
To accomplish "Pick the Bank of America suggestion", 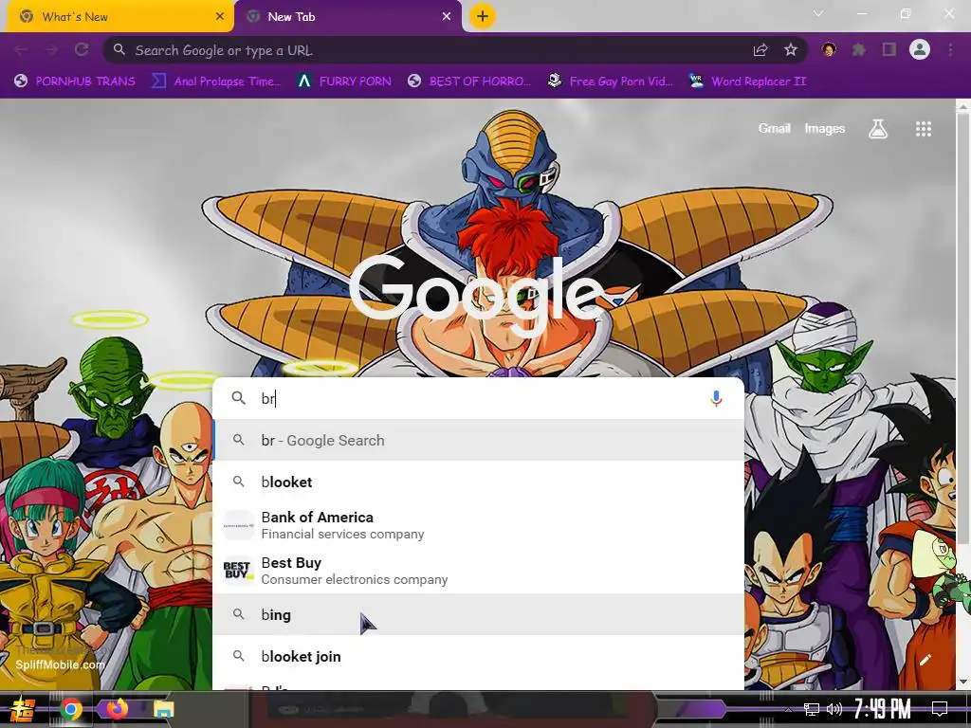I will pos(478,525).
